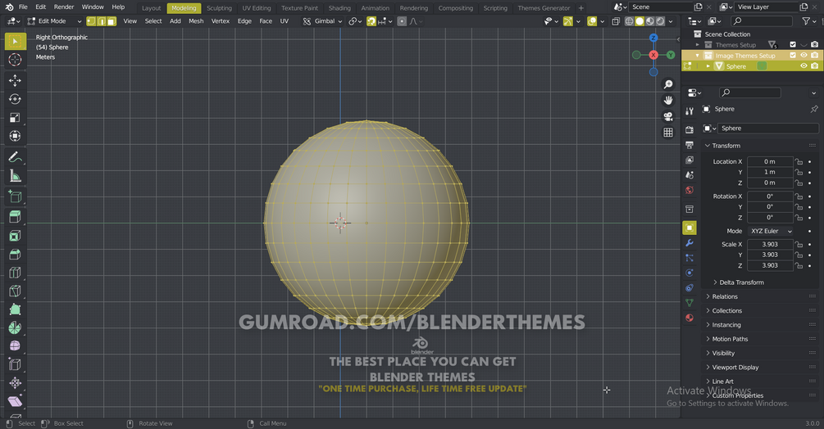Enable face select mode

point(112,21)
